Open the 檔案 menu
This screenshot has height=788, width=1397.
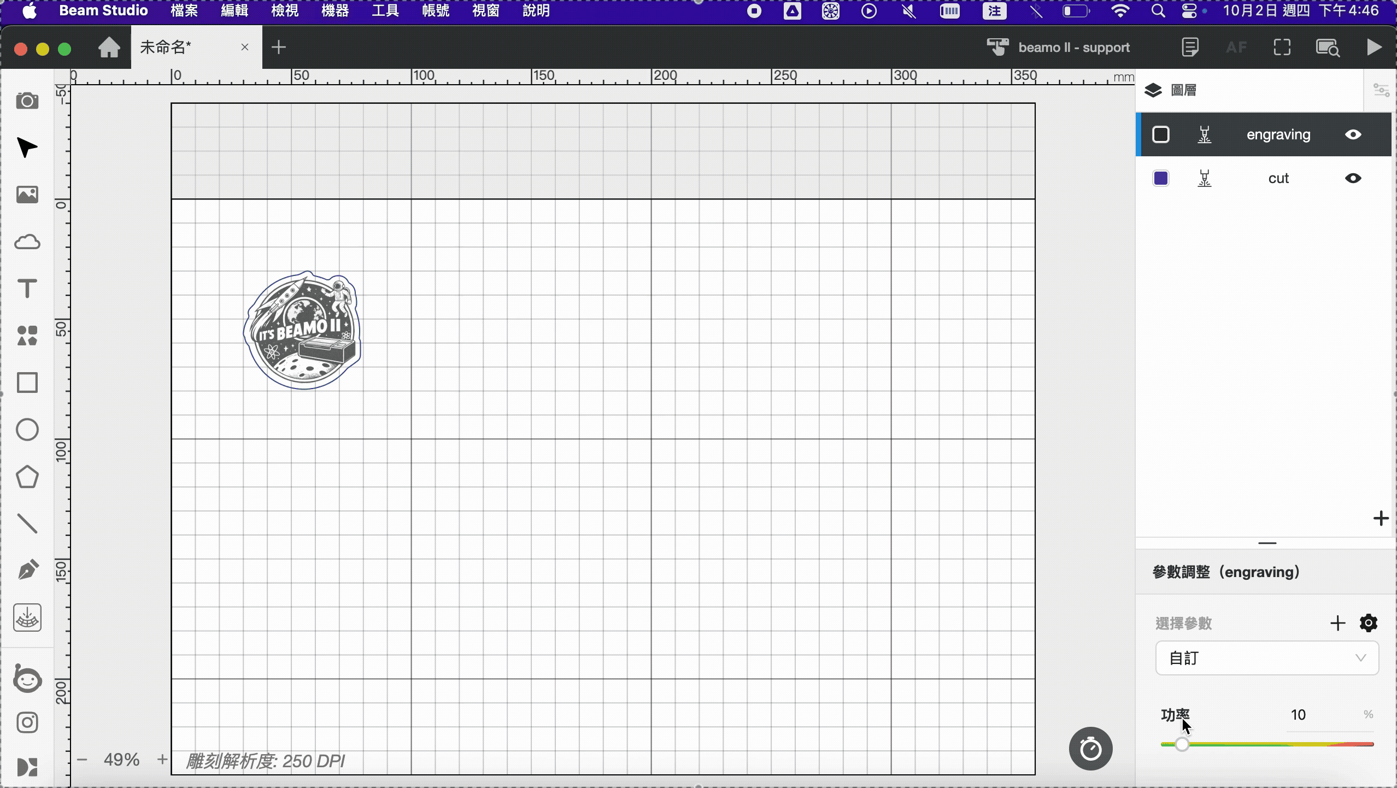(x=184, y=11)
